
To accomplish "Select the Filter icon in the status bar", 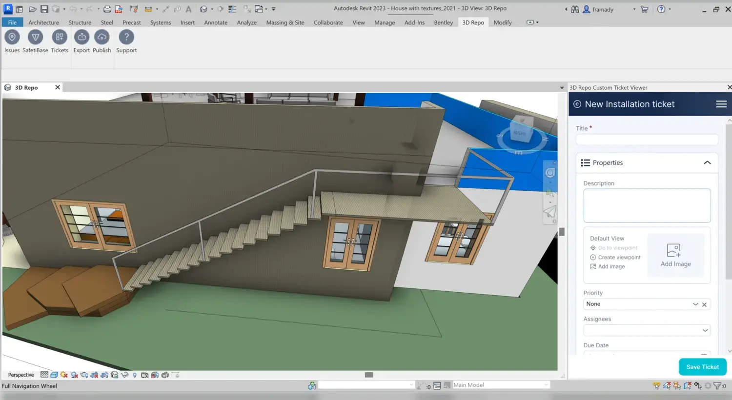I will [717, 386].
